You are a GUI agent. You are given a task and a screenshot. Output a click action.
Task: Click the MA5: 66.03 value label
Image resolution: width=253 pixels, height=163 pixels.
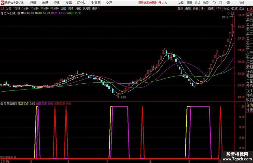pos(27,13)
